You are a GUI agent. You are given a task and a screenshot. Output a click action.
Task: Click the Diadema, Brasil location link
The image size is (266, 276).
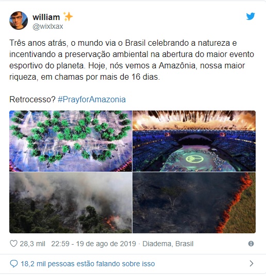168,244
